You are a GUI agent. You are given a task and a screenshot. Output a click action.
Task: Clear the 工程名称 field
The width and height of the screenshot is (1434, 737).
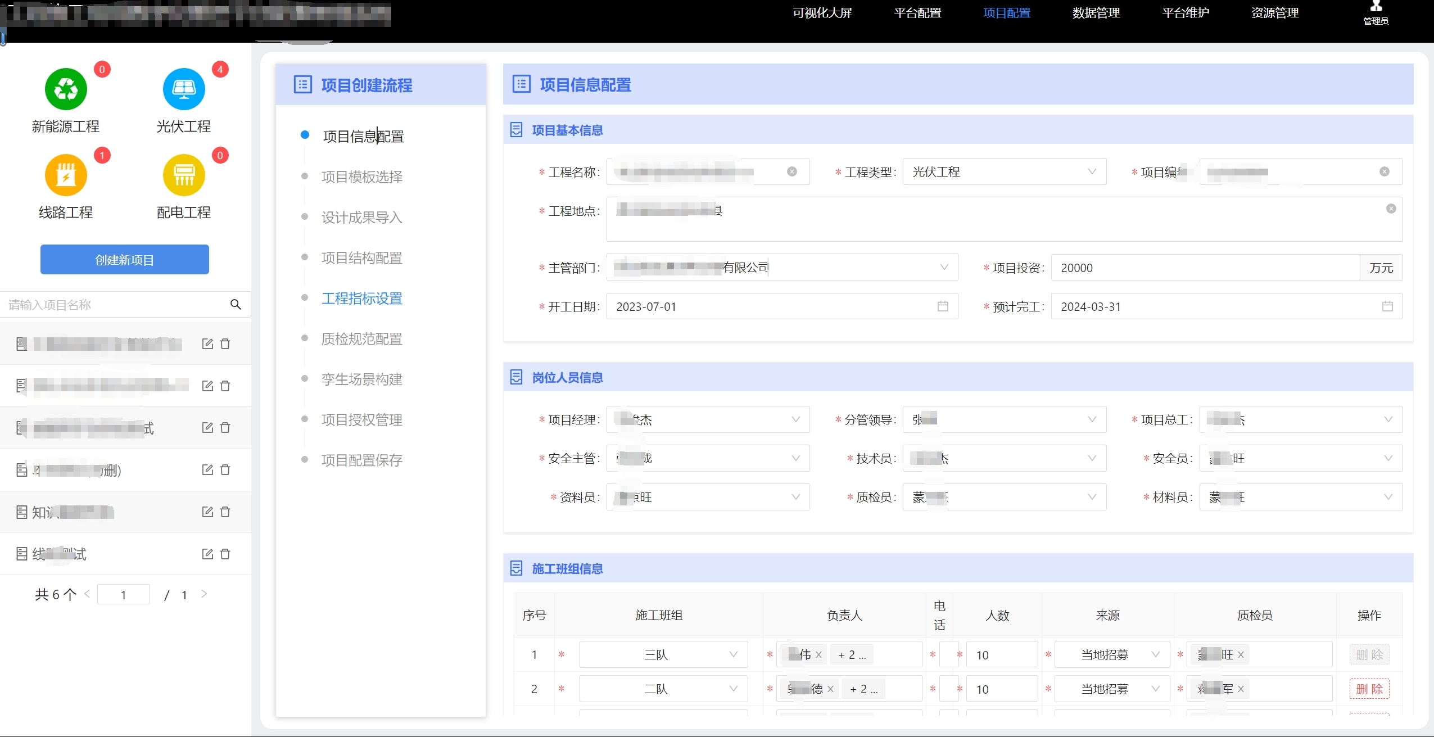tap(792, 171)
